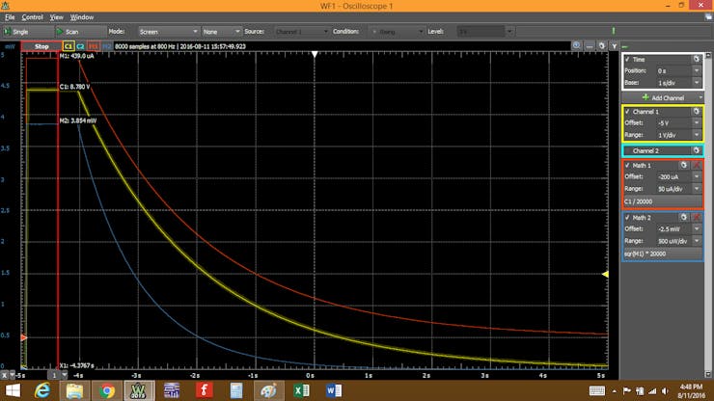714x401 pixels.
Task: Open Time settings gear icon
Action: [x=697, y=59]
